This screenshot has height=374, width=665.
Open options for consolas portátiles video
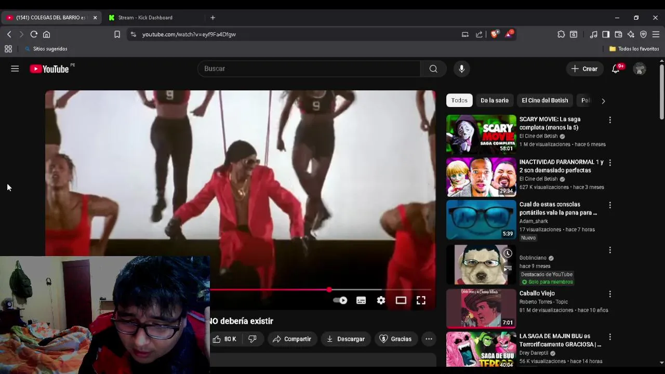pos(610,205)
